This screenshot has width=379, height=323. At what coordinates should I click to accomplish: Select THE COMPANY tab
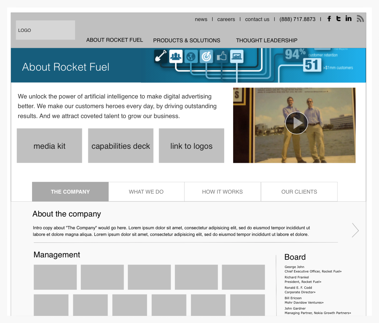click(x=70, y=192)
